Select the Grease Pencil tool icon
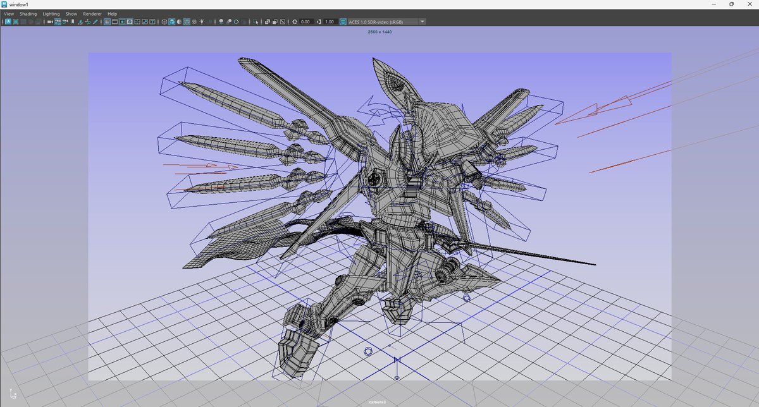Viewport: 759px width, 407px height. tap(96, 21)
